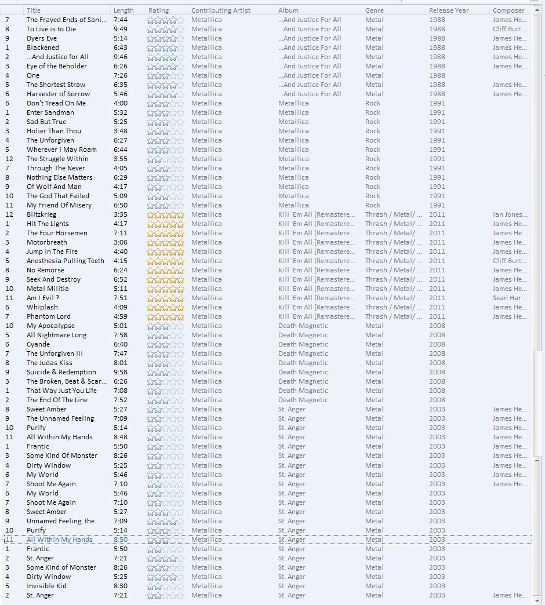Image resolution: width=545 pixels, height=605 pixels.
Task: Click the star rating for Invisible Kid
Action: (166, 586)
